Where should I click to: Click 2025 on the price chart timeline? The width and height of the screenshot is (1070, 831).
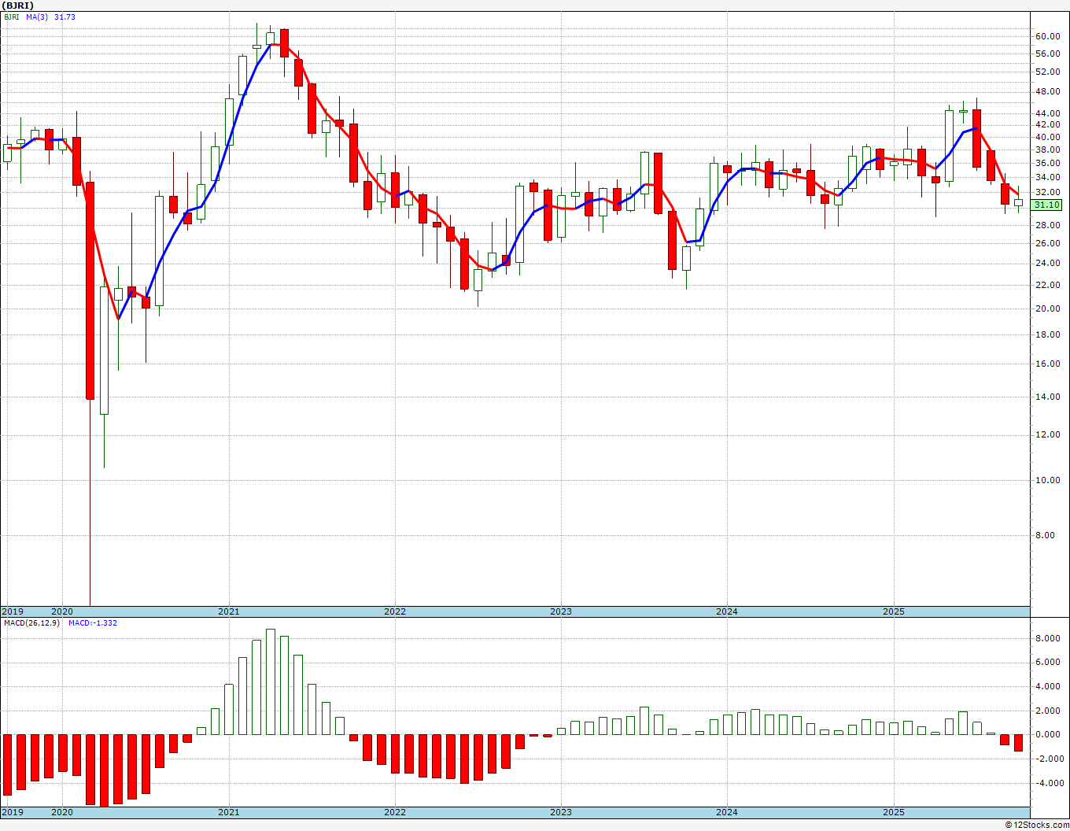[893, 611]
